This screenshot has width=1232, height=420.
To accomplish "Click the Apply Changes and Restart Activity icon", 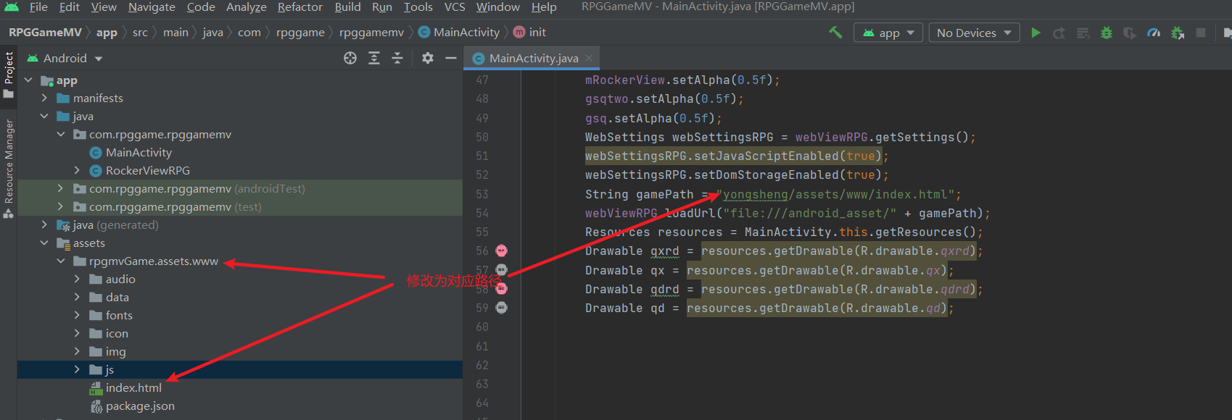I will 1059,33.
